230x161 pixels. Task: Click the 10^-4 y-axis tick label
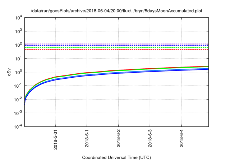coord(18,127)
